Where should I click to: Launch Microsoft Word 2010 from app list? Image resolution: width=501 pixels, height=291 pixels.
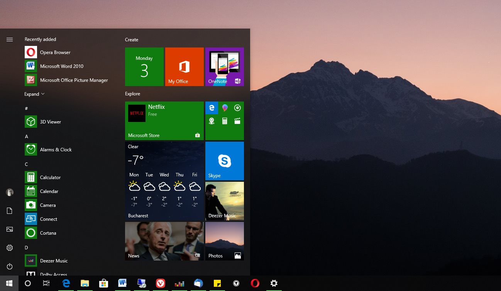[69, 66]
